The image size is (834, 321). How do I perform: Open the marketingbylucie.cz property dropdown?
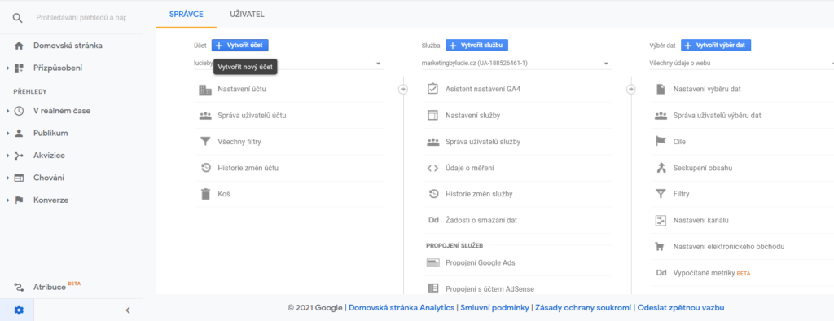click(516, 64)
